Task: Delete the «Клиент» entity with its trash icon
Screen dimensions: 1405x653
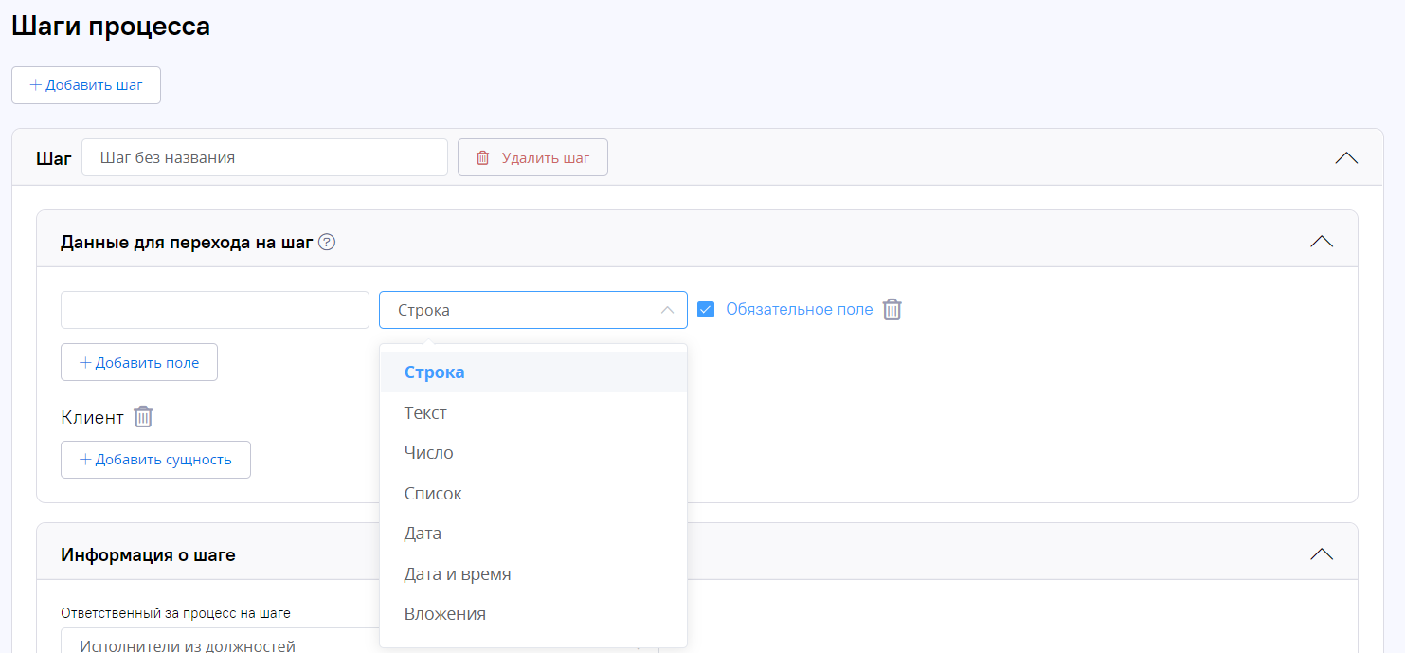Action: (x=143, y=417)
